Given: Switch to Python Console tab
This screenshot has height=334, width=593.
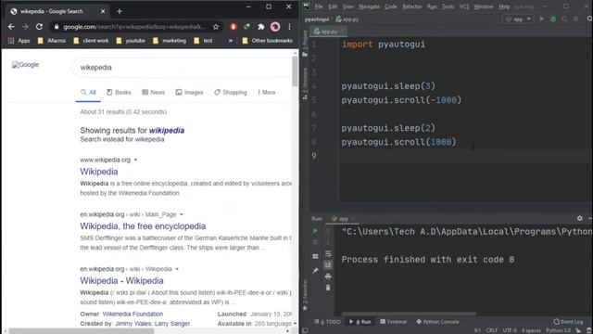Looking at the screenshot, I should (x=437, y=322).
